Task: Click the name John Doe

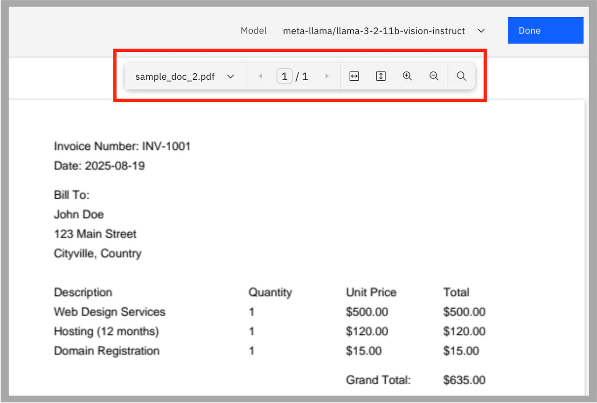Action: [x=79, y=215]
